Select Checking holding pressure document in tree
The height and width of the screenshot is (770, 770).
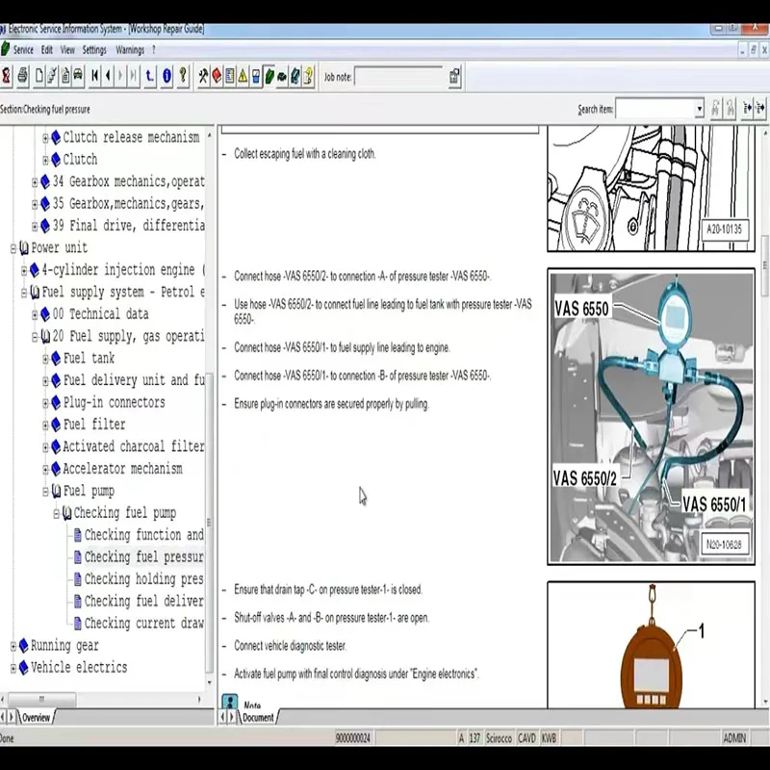[x=143, y=579]
